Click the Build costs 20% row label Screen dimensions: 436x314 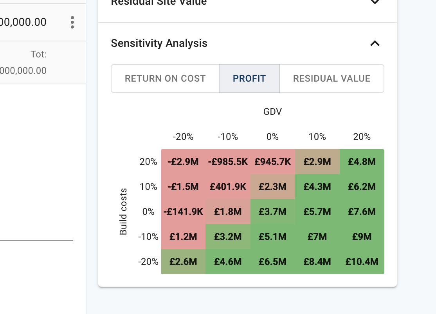pyautogui.click(x=148, y=161)
